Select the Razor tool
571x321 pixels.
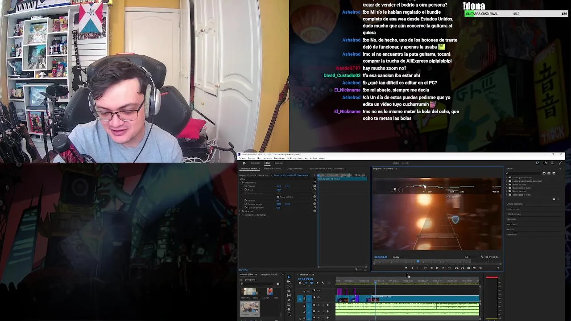point(289,291)
